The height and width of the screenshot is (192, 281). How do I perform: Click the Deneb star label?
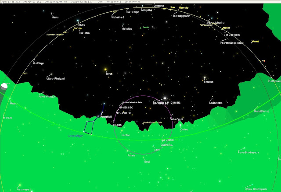coord(184,129)
